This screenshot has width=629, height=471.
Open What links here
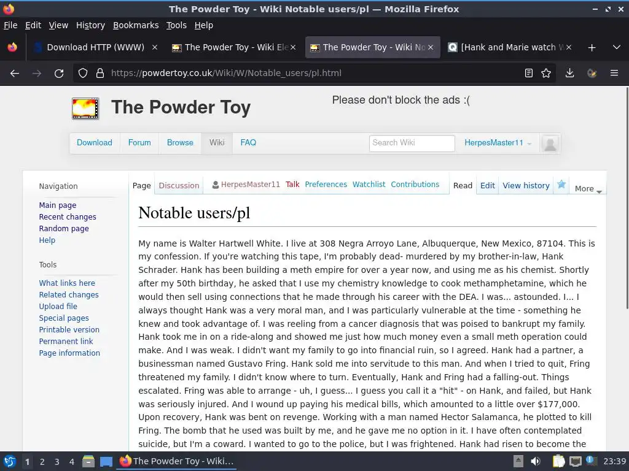point(67,283)
